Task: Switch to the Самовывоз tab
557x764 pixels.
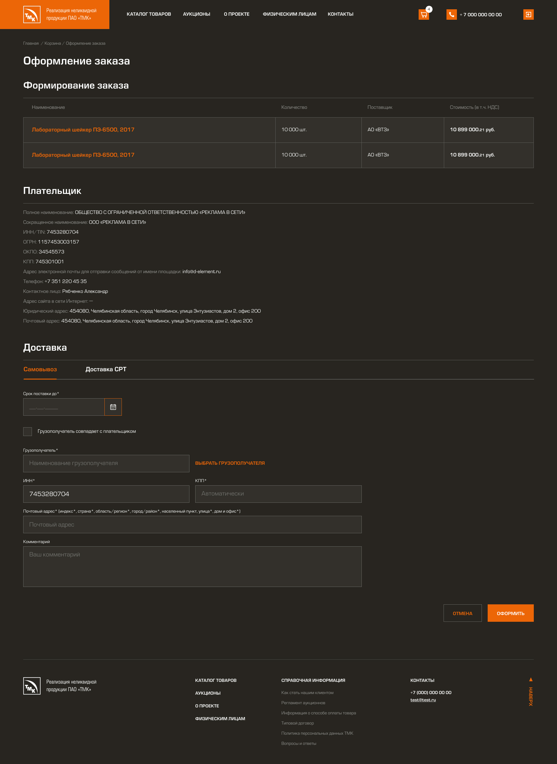Action: (x=40, y=369)
